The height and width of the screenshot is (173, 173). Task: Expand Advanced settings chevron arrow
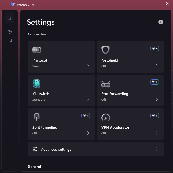coord(157,149)
